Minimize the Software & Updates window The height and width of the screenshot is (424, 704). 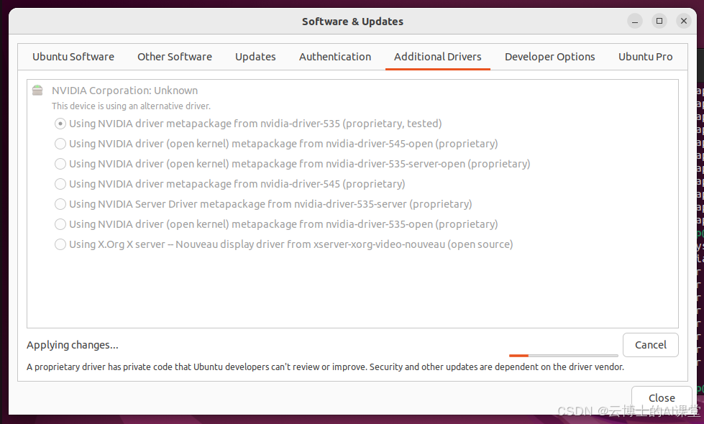pos(635,21)
